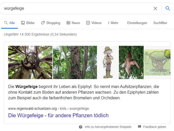Open the cartoon explorer thumbnail
This screenshot has width=174, height=131.
pyautogui.click(x=108, y=62)
